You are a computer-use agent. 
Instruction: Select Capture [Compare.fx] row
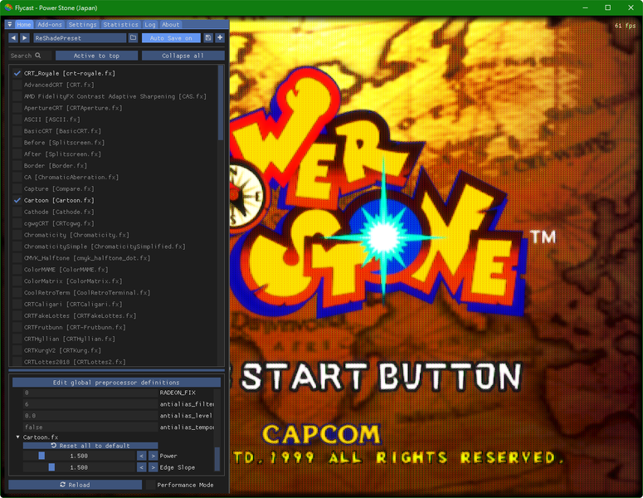tap(59, 188)
